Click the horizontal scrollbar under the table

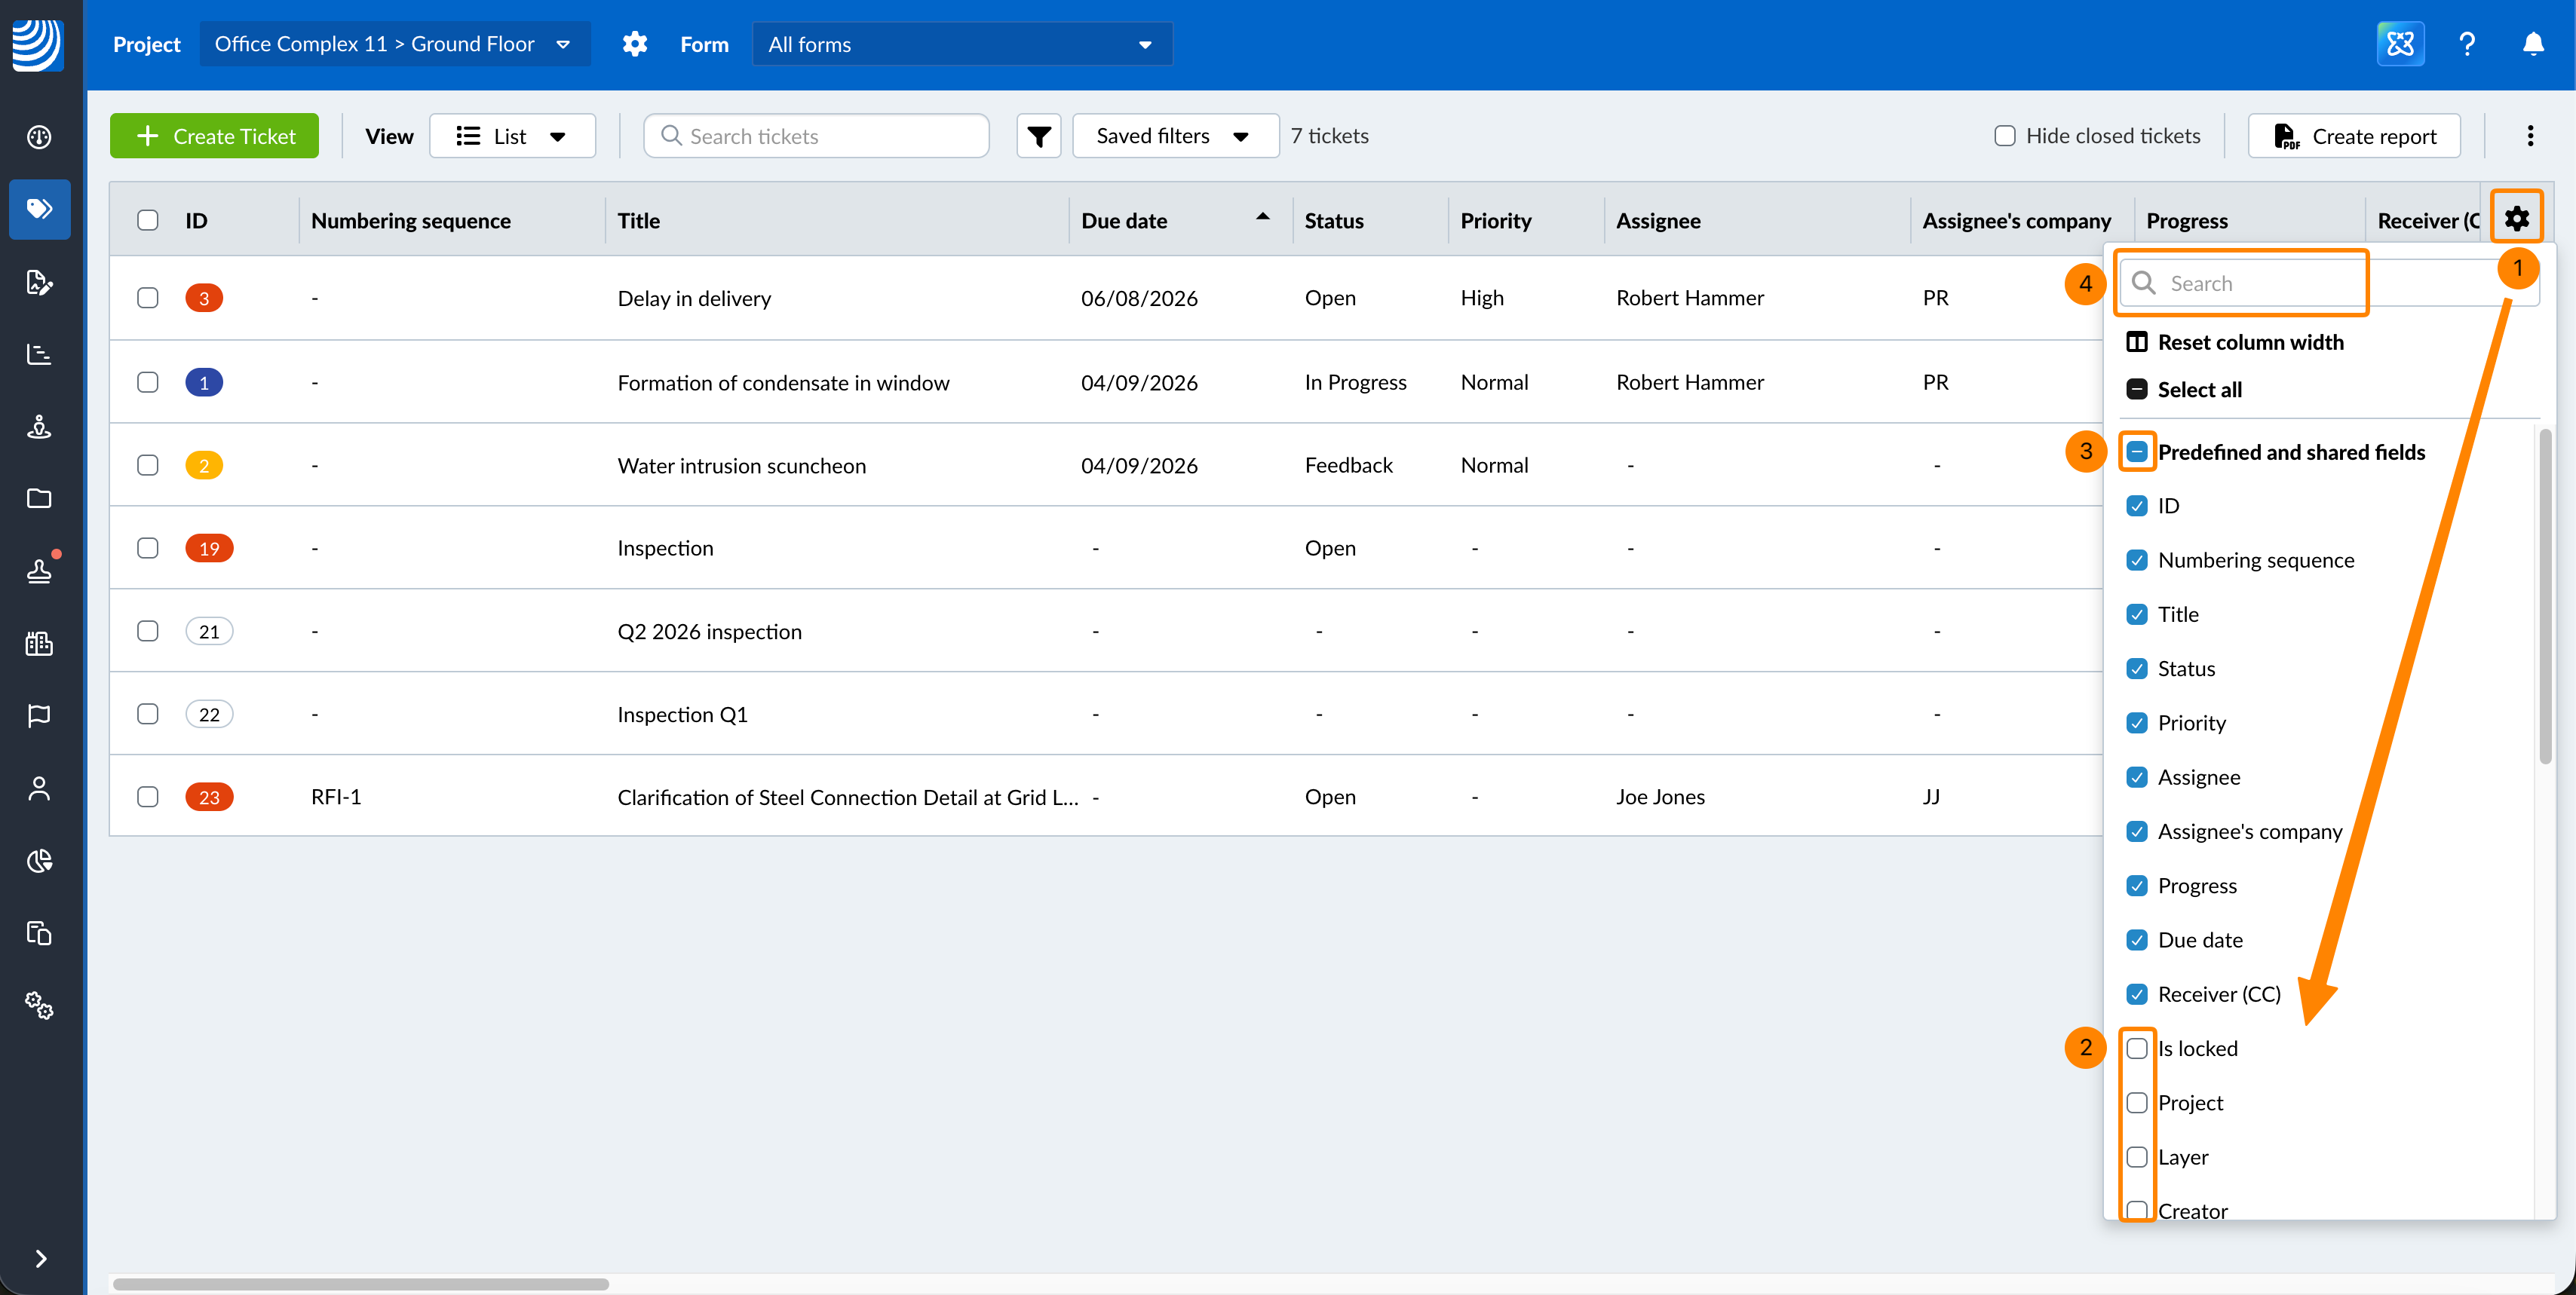pyautogui.click(x=360, y=1284)
